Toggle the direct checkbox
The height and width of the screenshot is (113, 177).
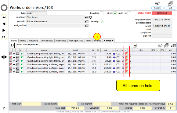click(x=115, y=13)
